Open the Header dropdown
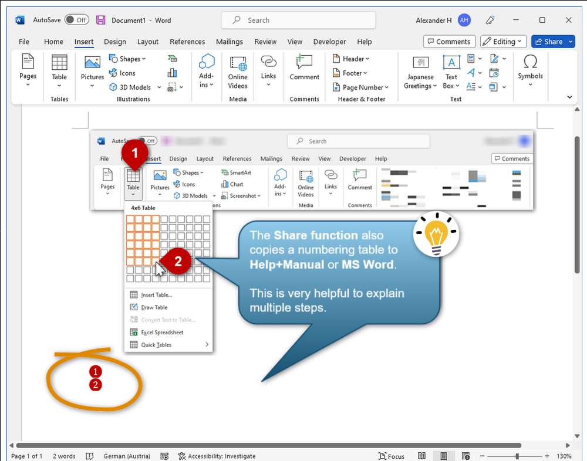This screenshot has width=587, height=461. pyautogui.click(x=351, y=59)
